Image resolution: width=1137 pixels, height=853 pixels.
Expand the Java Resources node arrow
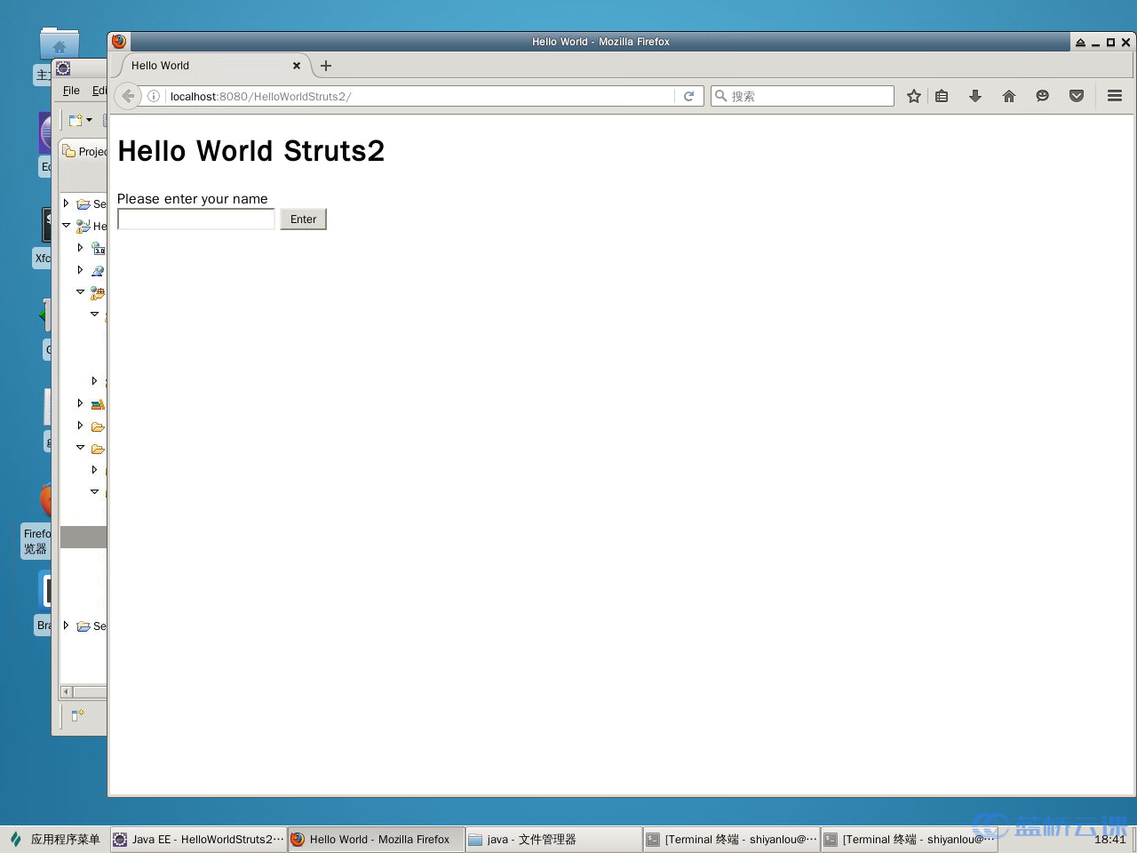click(80, 291)
